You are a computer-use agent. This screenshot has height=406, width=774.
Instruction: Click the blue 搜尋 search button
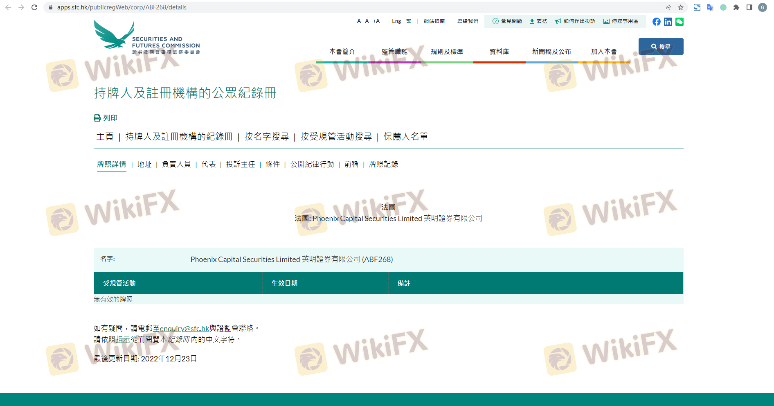tap(661, 47)
